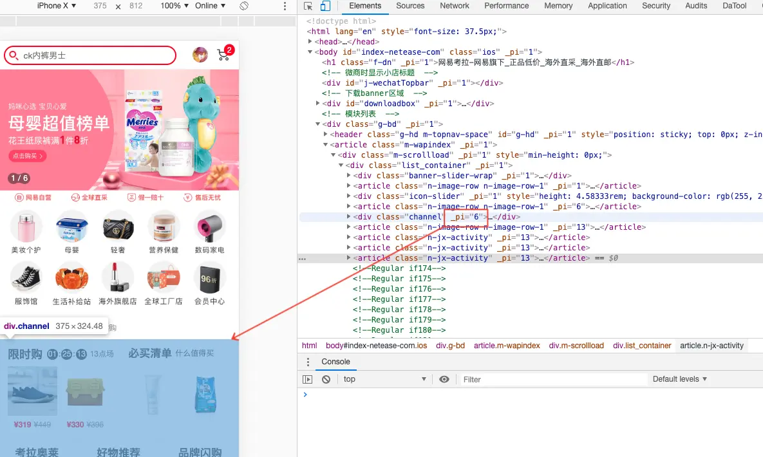Click div.m-scrollload breadcrumb
The width and height of the screenshot is (763, 457).
click(x=576, y=346)
